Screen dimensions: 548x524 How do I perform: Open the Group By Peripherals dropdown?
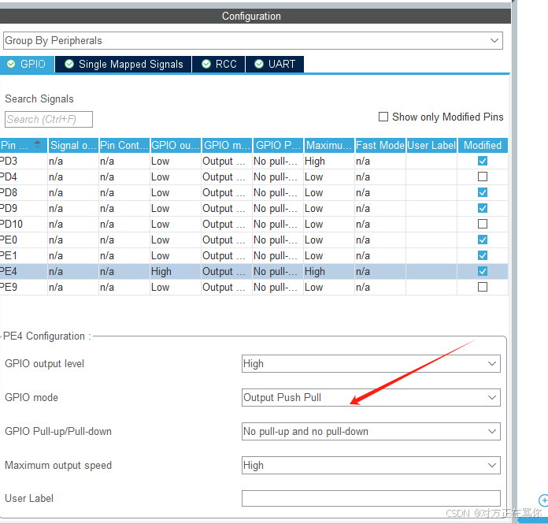point(253,40)
